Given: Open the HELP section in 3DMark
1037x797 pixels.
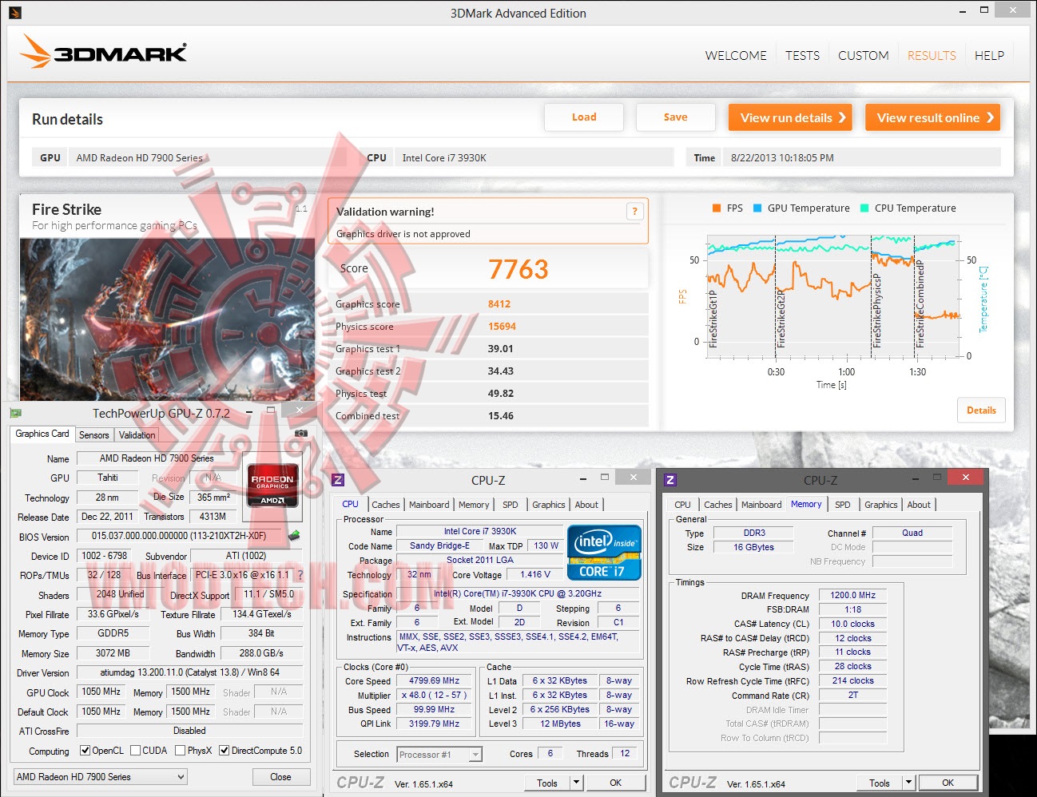Looking at the screenshot, I should coord(989,56).
